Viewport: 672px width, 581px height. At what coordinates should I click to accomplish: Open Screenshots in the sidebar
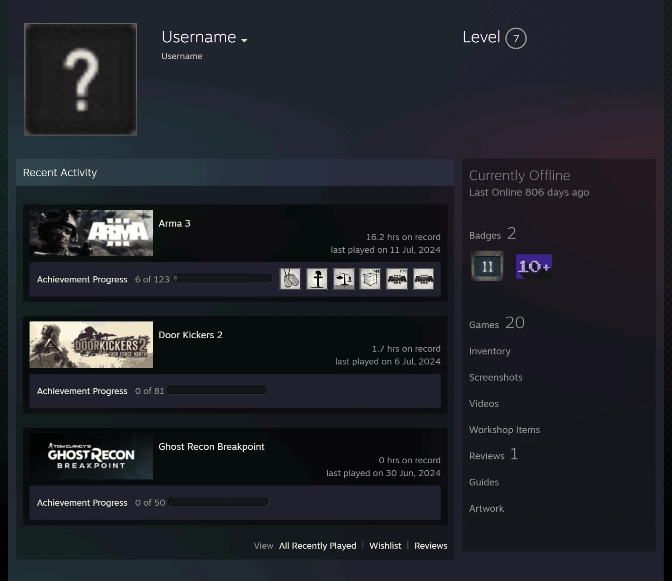pyautogui.click(x=496, y=377)
